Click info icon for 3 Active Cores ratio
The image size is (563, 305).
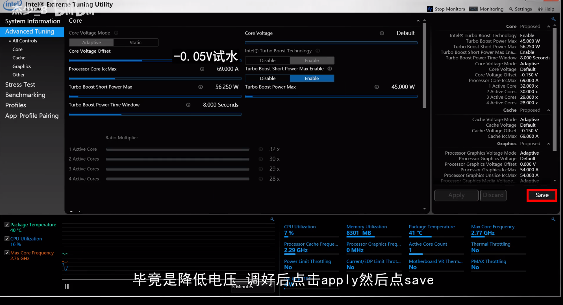point(260,169)
